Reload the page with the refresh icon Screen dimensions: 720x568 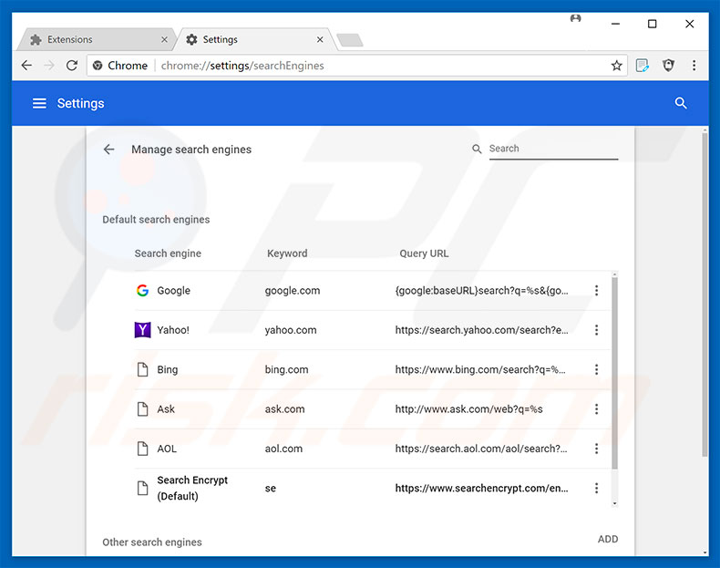(x=72, y=66)
